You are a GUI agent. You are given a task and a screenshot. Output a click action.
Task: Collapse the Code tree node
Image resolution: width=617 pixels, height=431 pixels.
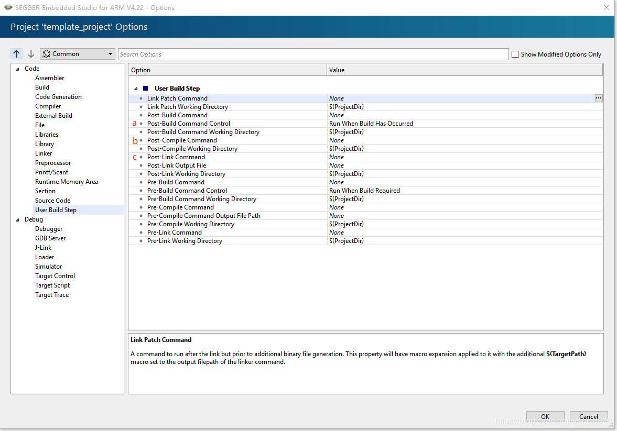(x=17, y=69)
